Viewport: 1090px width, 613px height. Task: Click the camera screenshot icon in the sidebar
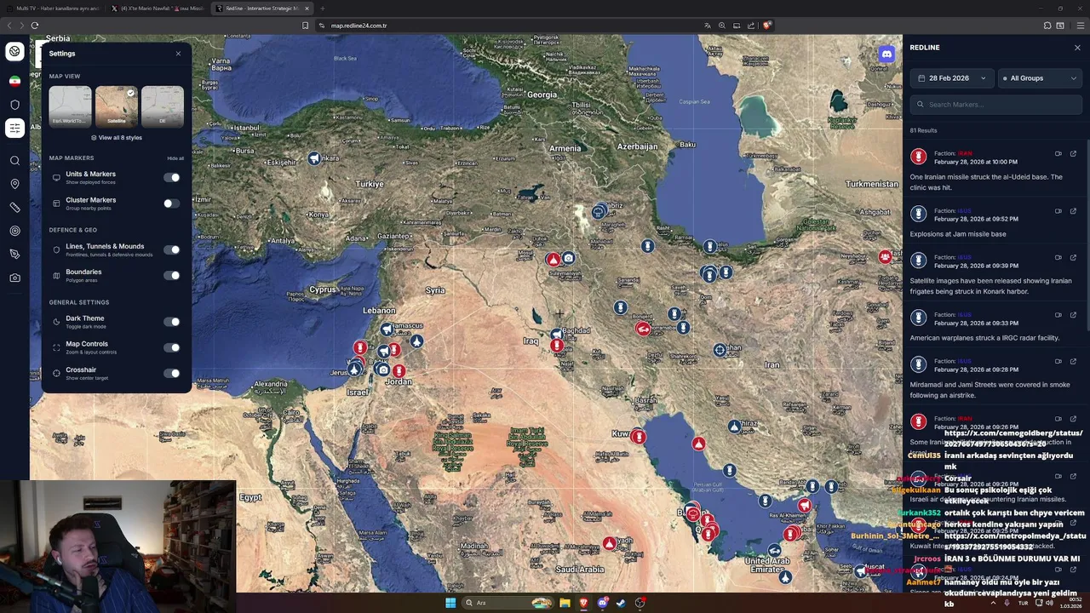point(14,278)
